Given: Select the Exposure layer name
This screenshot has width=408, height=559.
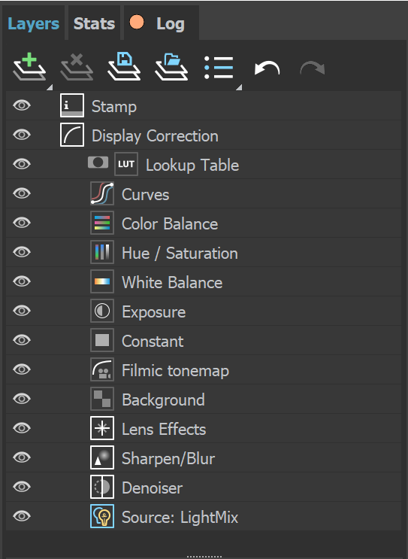Looking at the screenshot, I should [154, 312].
